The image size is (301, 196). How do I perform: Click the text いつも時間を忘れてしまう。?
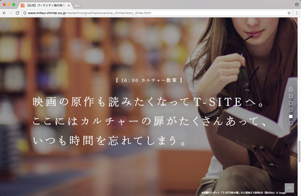click(109, 141)
